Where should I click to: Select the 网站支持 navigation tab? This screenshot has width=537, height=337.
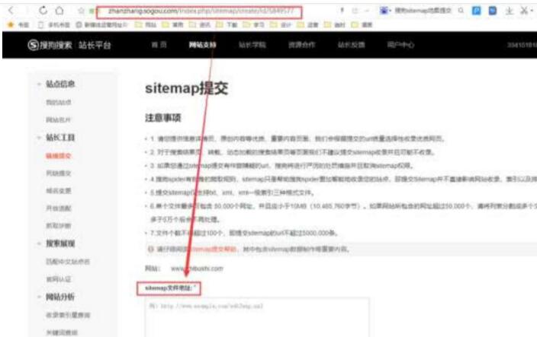pos(202,45)
